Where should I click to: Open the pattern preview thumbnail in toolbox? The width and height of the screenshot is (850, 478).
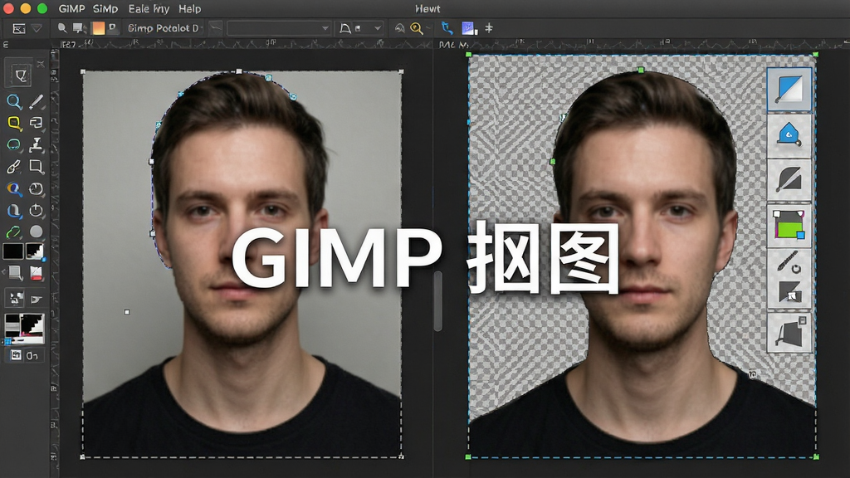coord(24,329)
